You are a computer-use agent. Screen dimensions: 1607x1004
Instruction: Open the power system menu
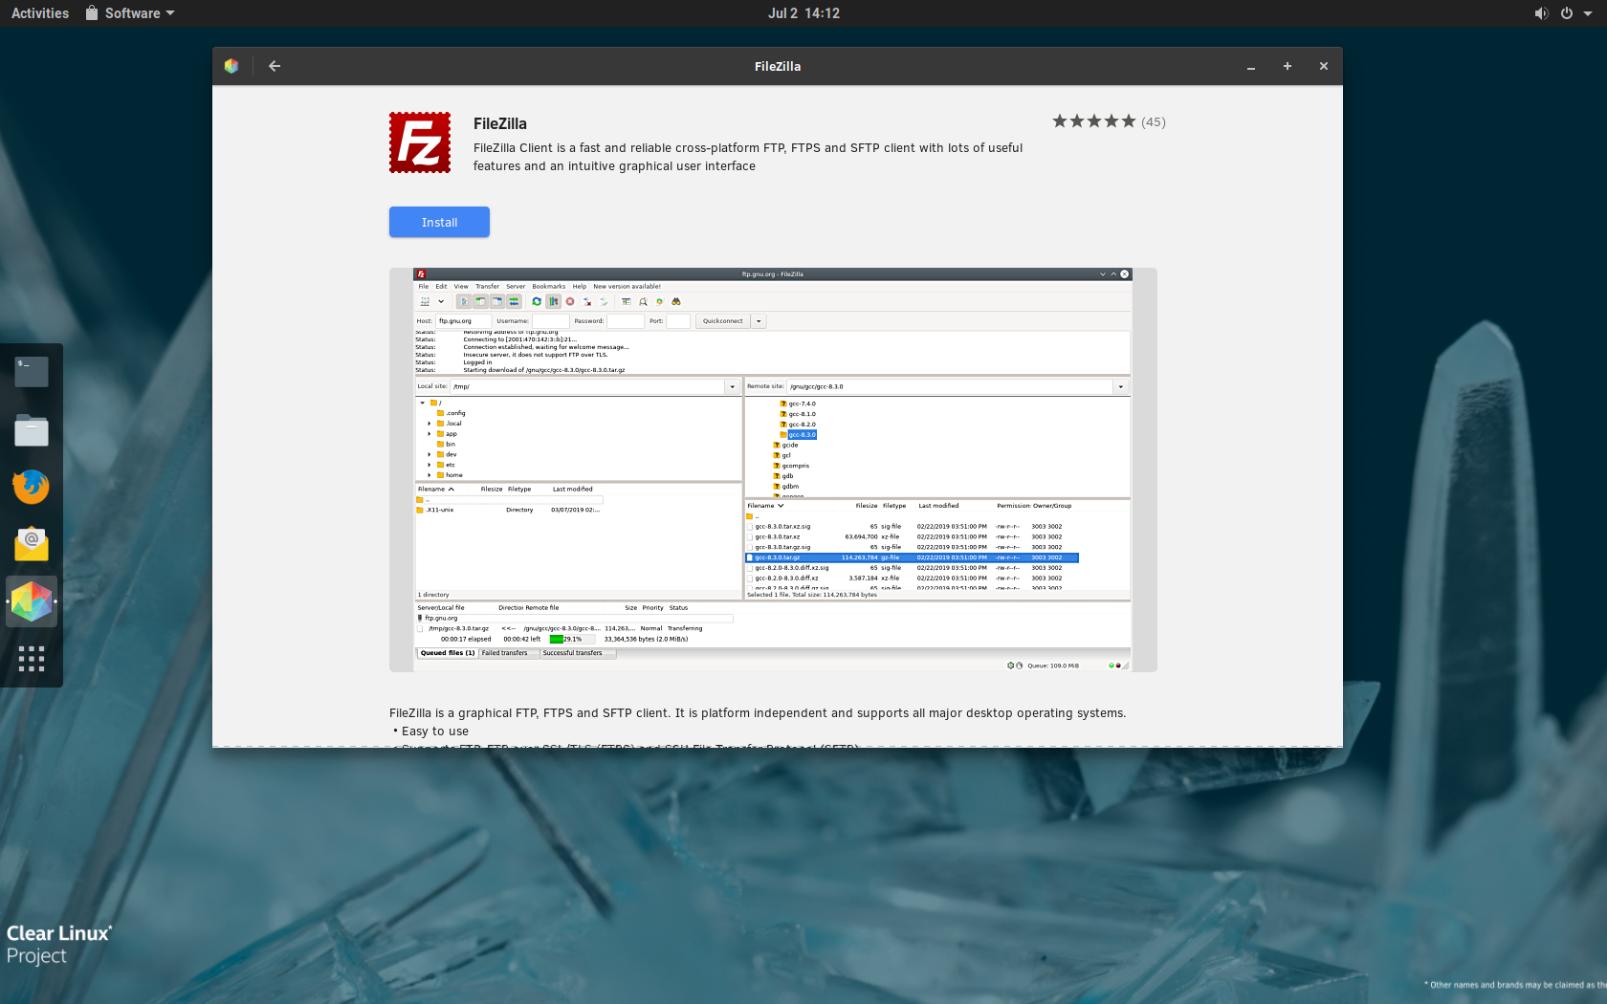click(1567, 13)
